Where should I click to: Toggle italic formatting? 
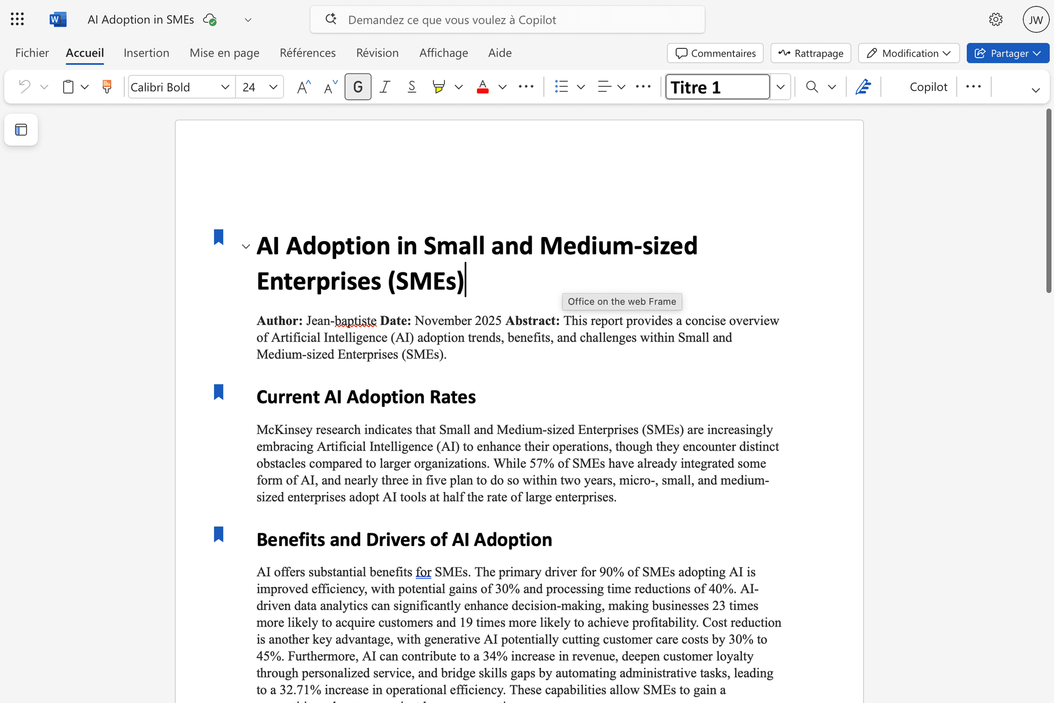point(384,86)
